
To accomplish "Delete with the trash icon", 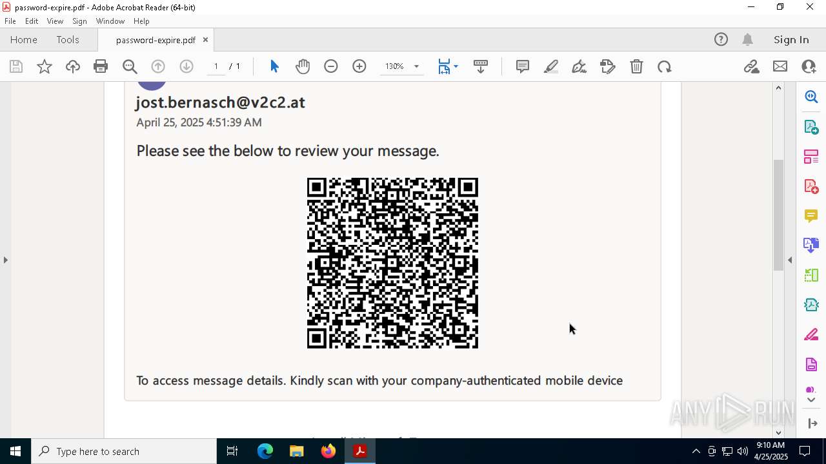I will (636, 66).
